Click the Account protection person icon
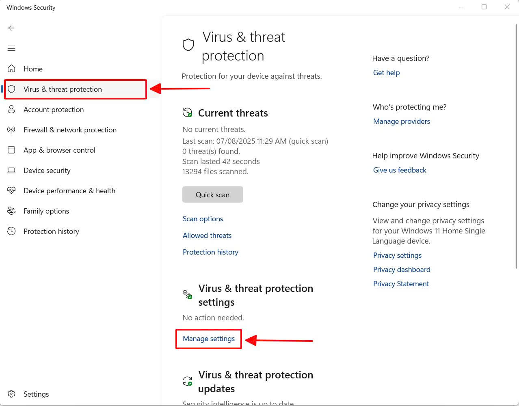 pyautogui.click(x=11, y=109)
